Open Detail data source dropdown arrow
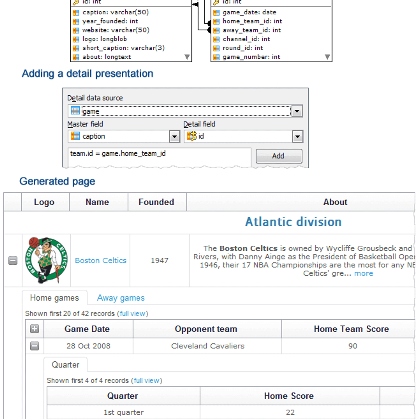Screen dimensions: 419x419 [x=297, y=111]
